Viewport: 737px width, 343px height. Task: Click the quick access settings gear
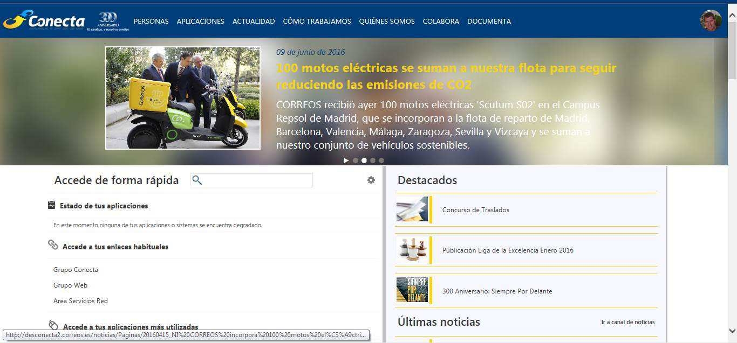[x=371, y=180]
